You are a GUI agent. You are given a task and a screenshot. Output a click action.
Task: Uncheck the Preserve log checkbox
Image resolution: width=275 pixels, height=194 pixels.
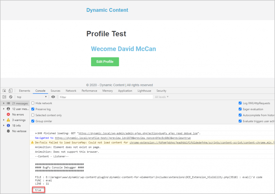coord(33,109)
